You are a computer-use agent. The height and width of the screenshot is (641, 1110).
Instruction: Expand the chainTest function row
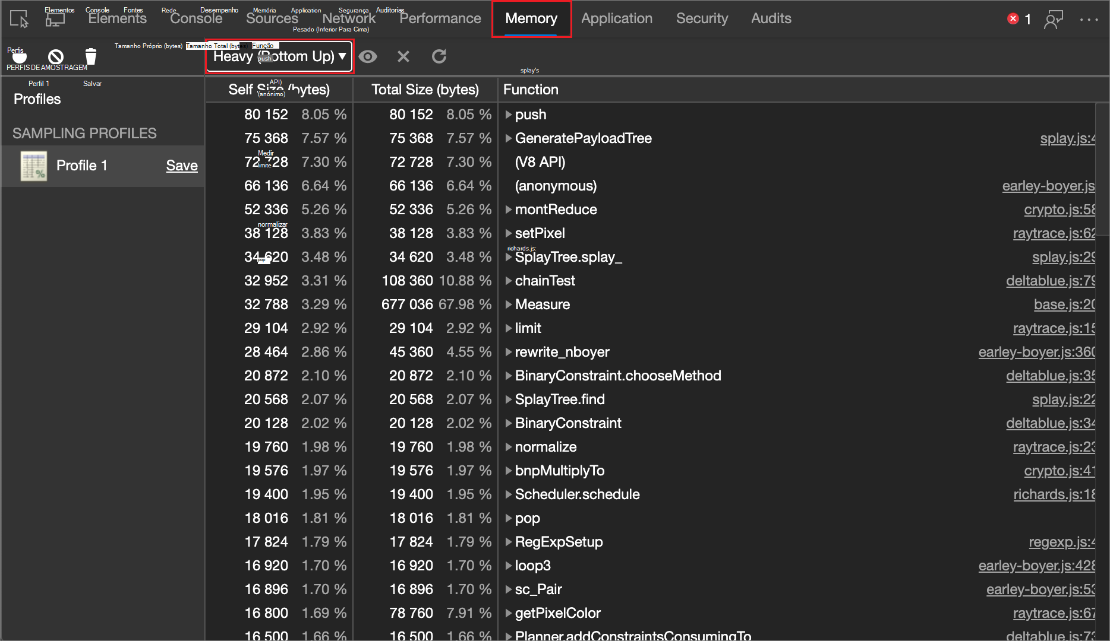(x=509, y=281)
